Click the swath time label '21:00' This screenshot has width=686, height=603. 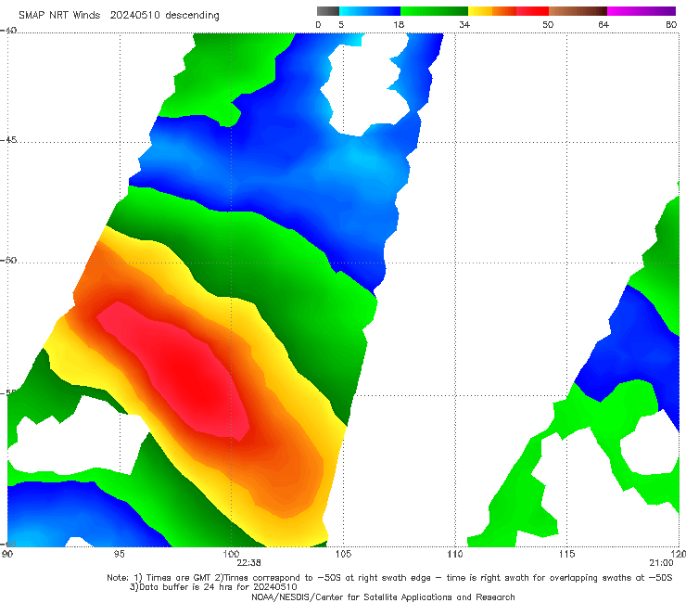tap(661, 563)
